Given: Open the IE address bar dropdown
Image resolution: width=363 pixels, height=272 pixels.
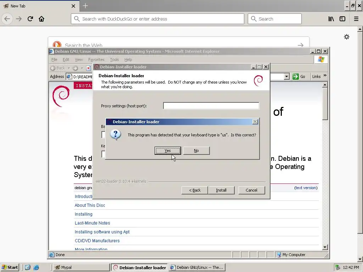Looking at the screenshot, I should click(286, 76).
